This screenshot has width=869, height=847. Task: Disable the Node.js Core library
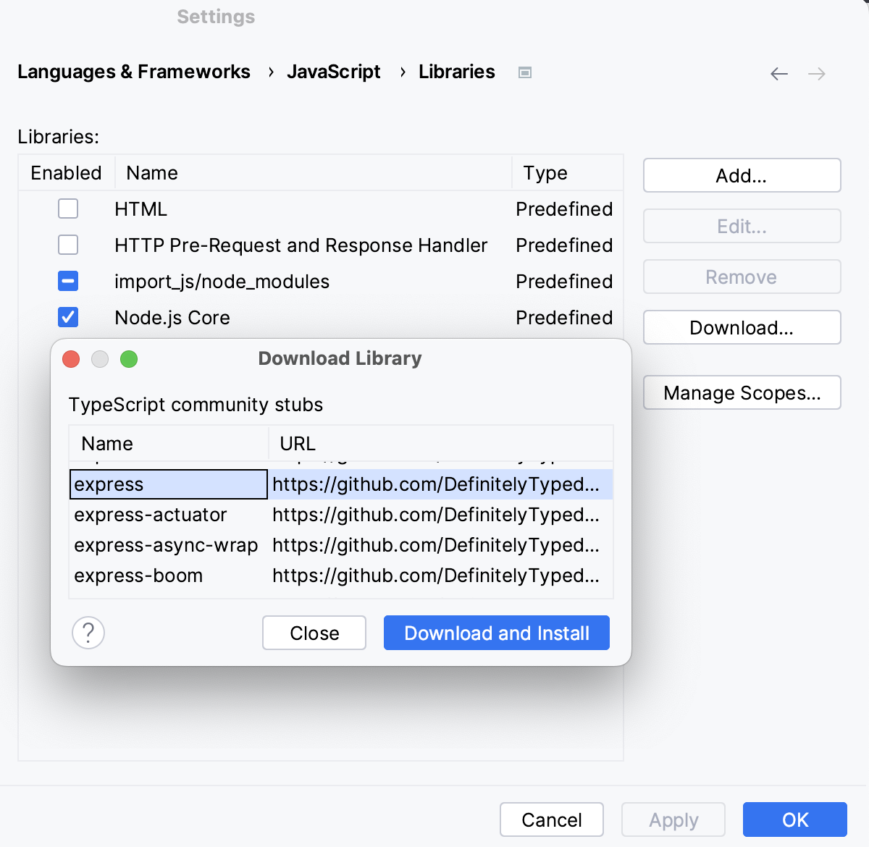pos(67,317)
